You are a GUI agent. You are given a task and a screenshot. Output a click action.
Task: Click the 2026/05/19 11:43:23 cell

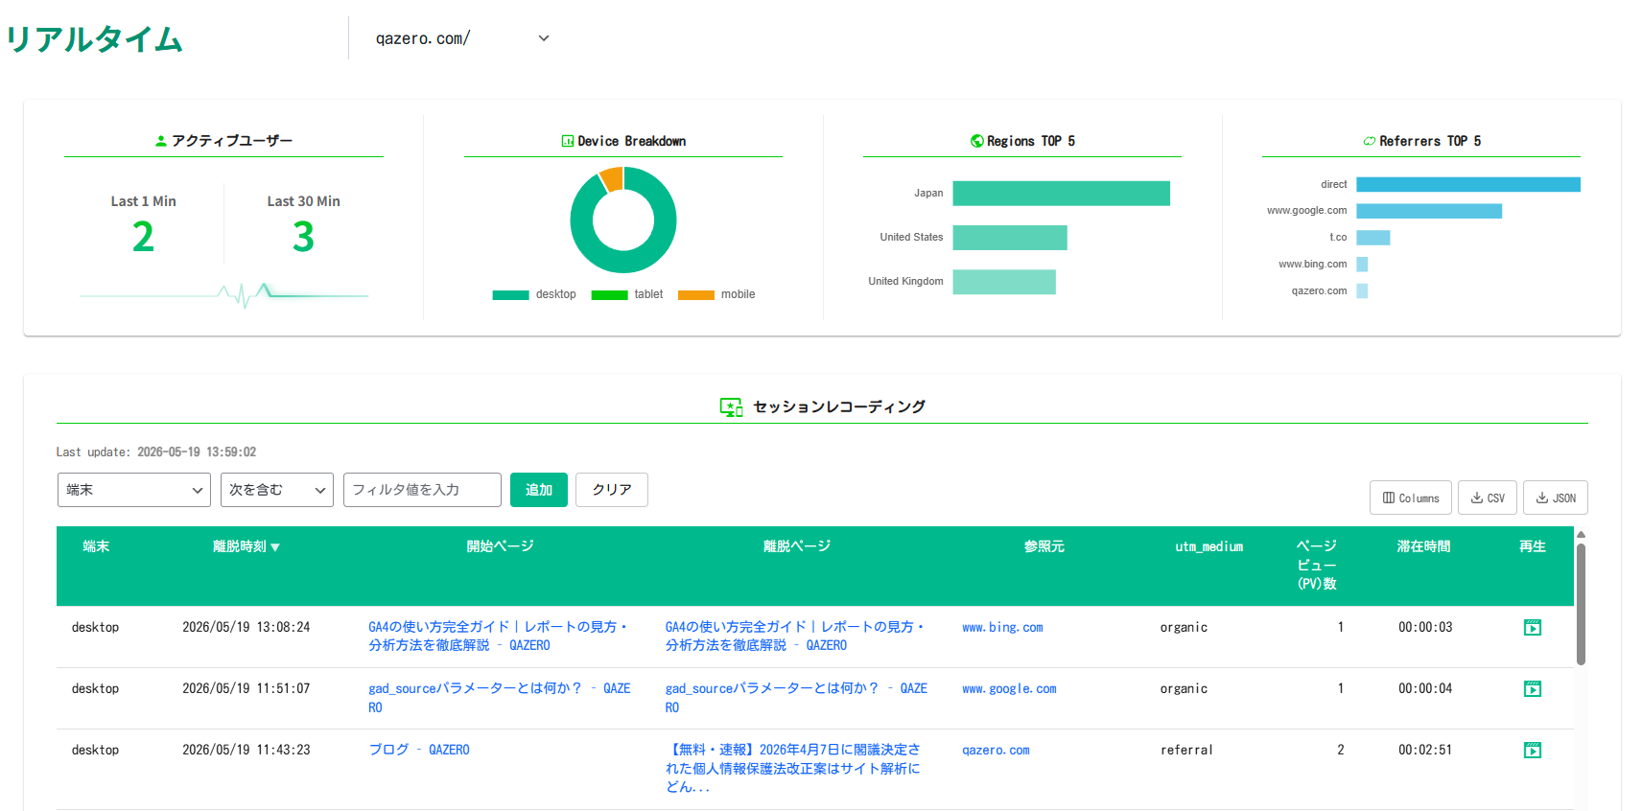(x=246, y=751)
